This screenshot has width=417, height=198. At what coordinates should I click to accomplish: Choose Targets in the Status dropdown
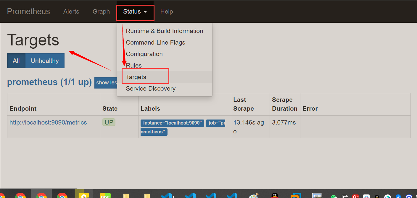(165, 77)
